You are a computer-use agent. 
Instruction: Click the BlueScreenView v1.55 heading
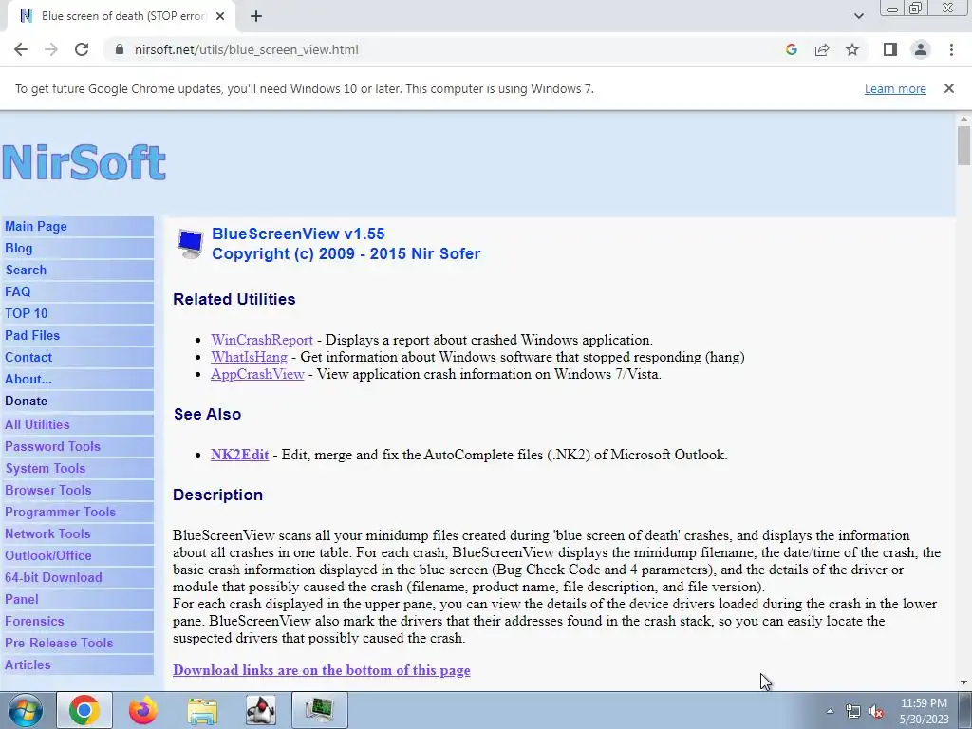298,234
